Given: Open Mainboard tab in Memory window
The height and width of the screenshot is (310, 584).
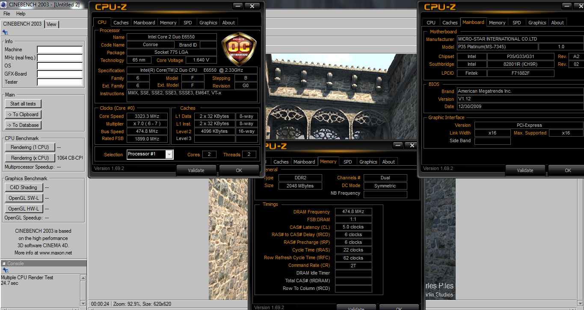Looking at the screenshot, I should pyautogui.click(x=304, y=162).
